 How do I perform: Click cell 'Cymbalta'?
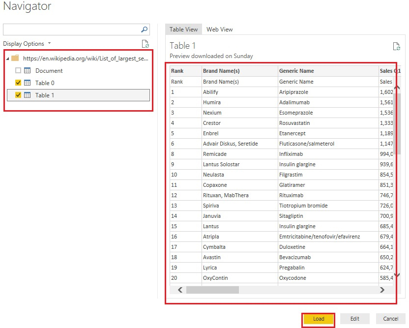[240, 247]
